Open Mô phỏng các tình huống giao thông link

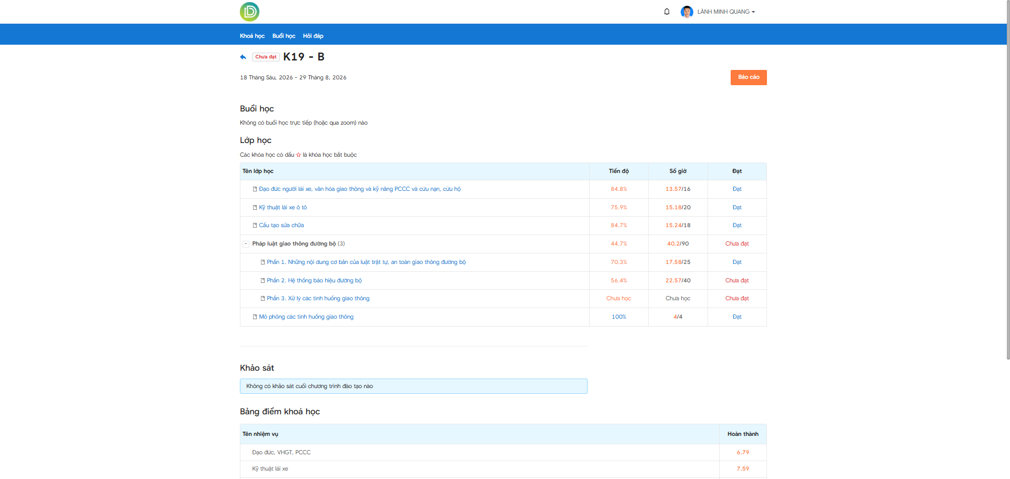pyautogui.click(x=306, y=317)
